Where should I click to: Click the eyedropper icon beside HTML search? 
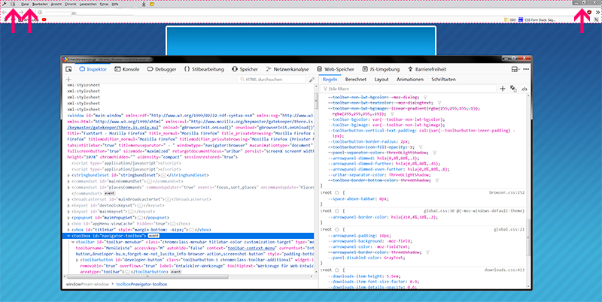(x=310, y=78)
